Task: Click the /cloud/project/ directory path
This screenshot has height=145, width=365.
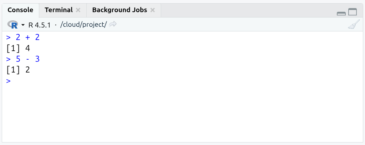Action: coord(83,25)
